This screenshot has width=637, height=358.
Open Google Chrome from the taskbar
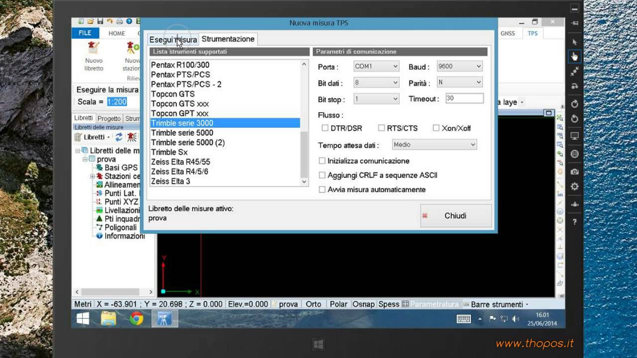tap(136, 319)
